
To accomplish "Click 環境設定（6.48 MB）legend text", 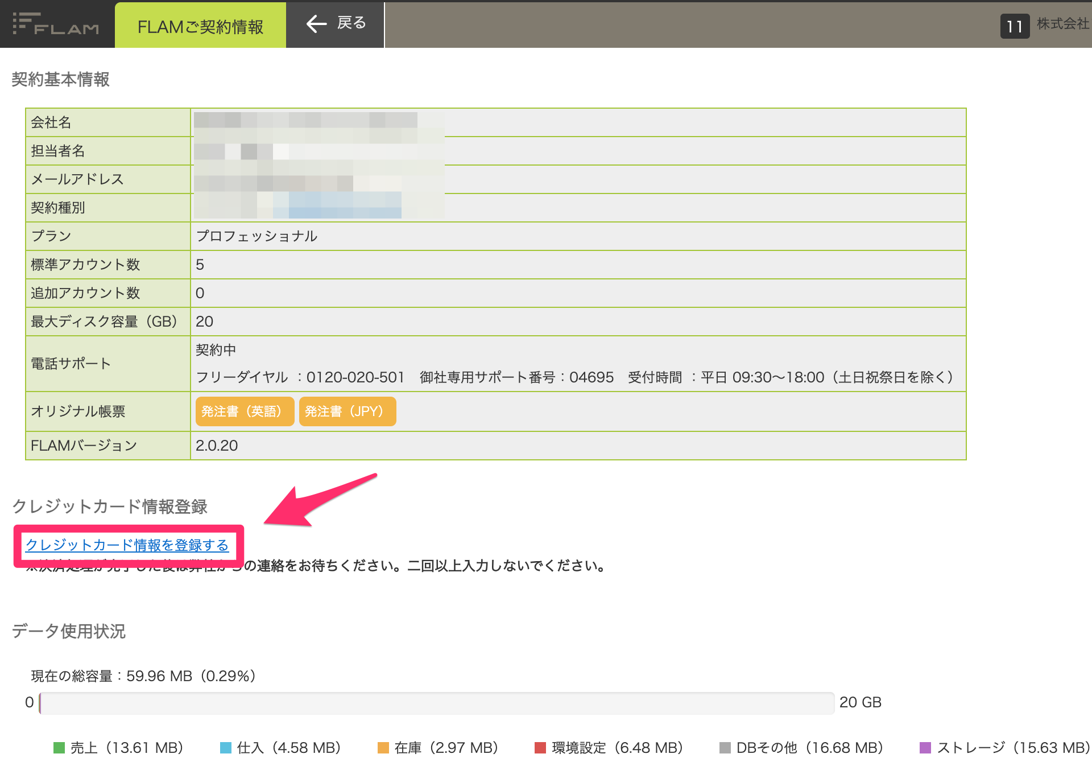I will coord(618,748).
